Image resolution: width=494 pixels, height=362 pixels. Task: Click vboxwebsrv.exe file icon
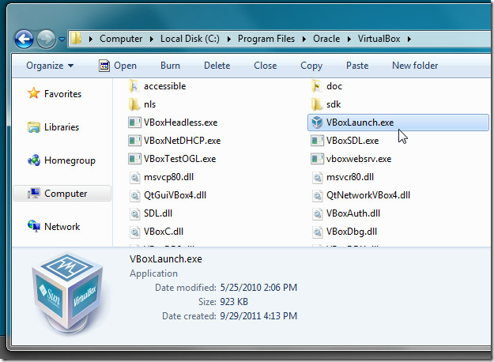click(317, 159)
